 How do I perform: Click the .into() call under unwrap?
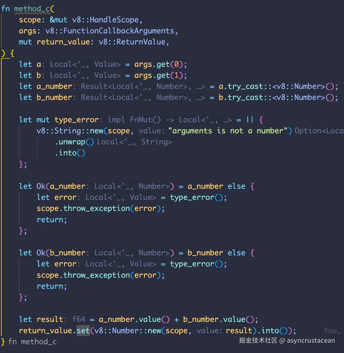(x=70, y=153)
